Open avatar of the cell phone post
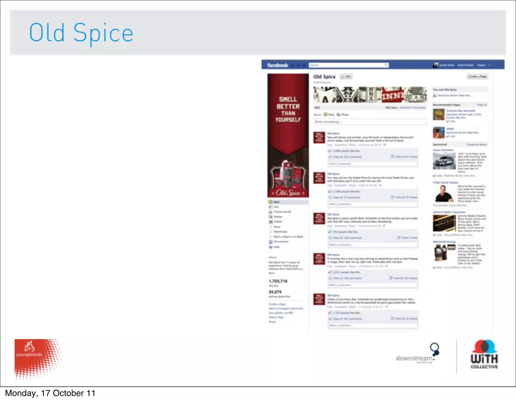The height and width of the screenshot is (401, 516). [x=319, y=137]
